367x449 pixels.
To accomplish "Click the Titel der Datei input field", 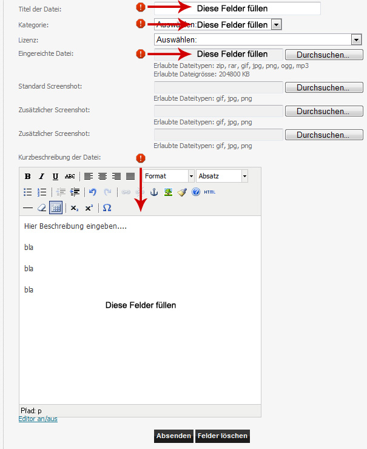I will pos(237,8).
